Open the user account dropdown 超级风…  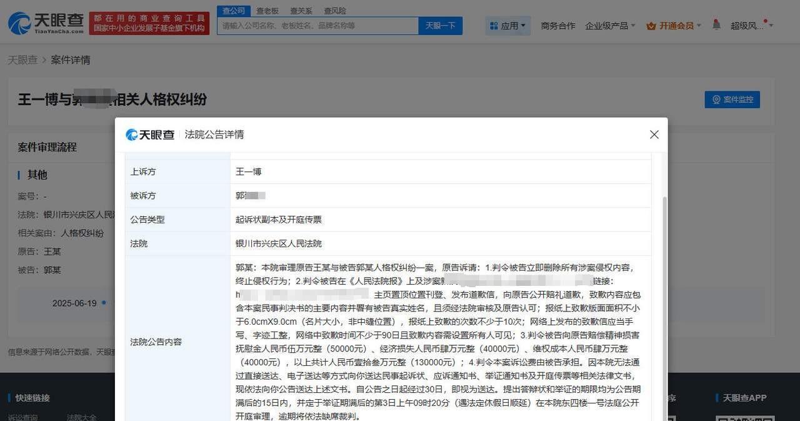point(752,26)
